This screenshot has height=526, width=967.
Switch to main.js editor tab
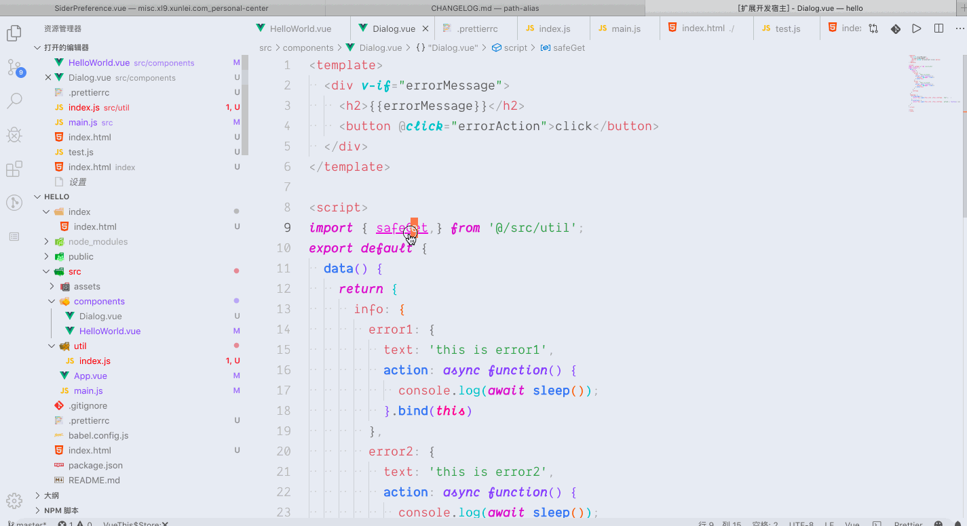(626, 28)
